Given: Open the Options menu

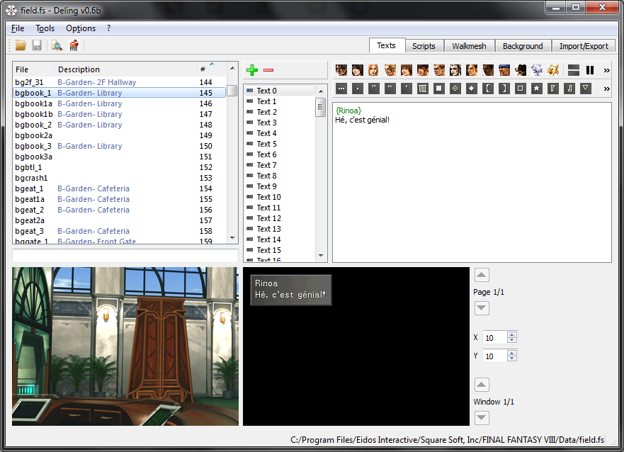Looking at the screenshot, I should tap(81, 28).
